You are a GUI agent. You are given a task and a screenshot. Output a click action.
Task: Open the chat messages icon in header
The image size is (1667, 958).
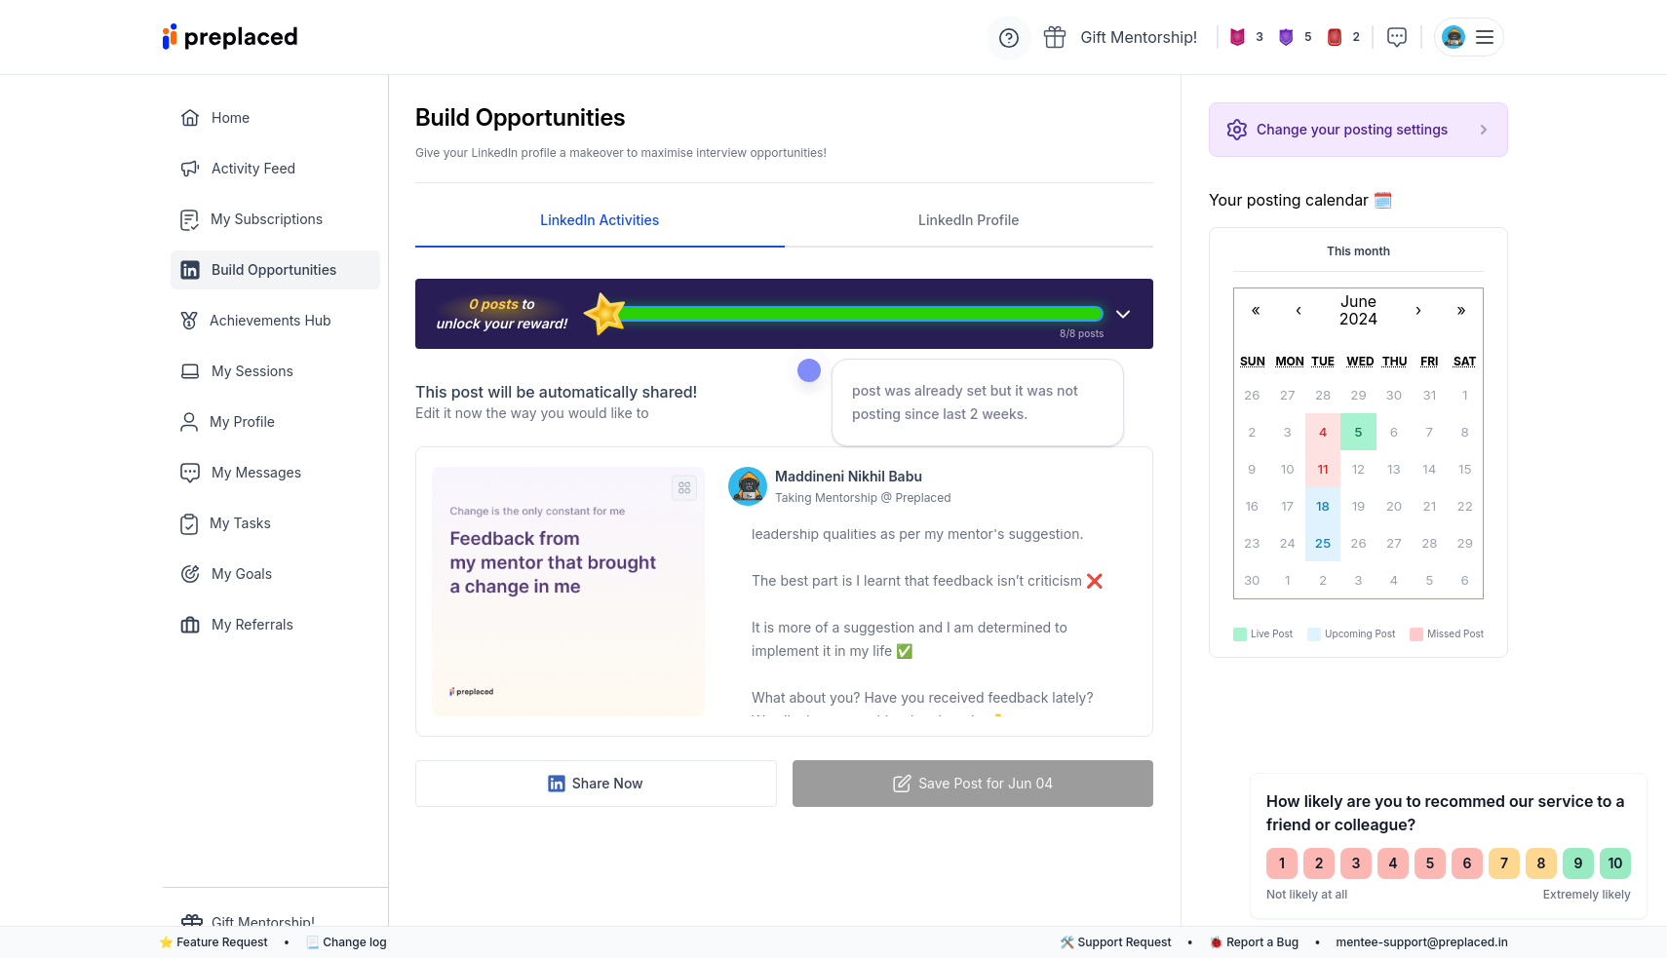[x=1397, y=37]
